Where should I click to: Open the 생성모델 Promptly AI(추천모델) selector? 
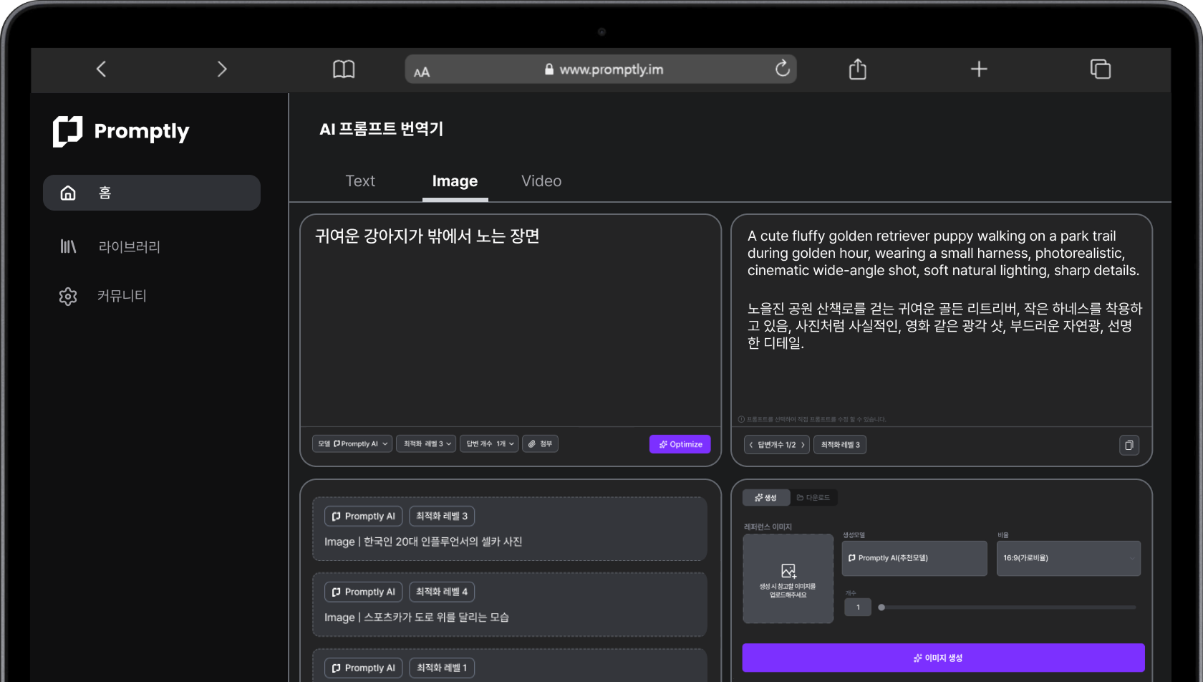pos(914,558)
